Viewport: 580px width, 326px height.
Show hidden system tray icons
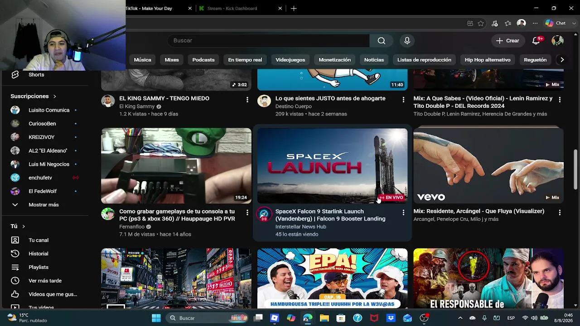pos(460,318)
